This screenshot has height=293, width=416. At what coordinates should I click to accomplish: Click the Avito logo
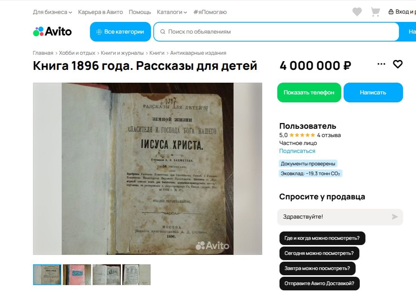52,31
